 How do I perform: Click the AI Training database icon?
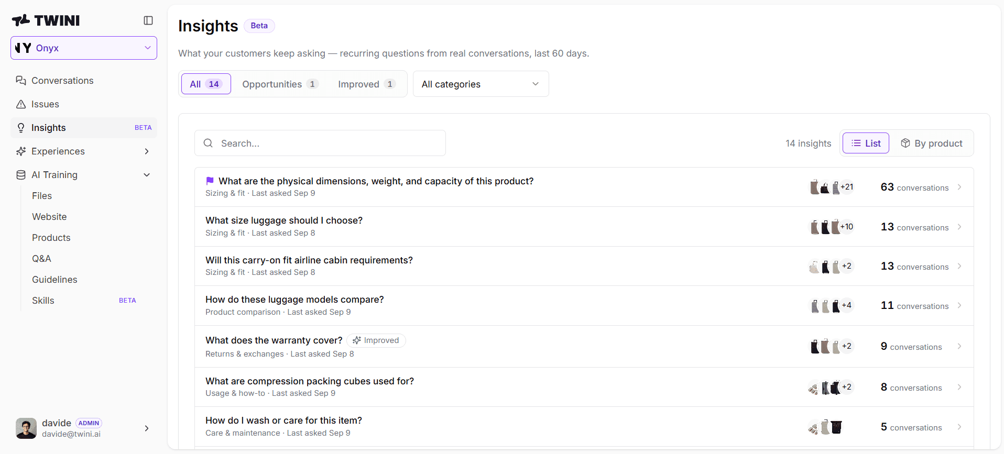coord(21,175)
